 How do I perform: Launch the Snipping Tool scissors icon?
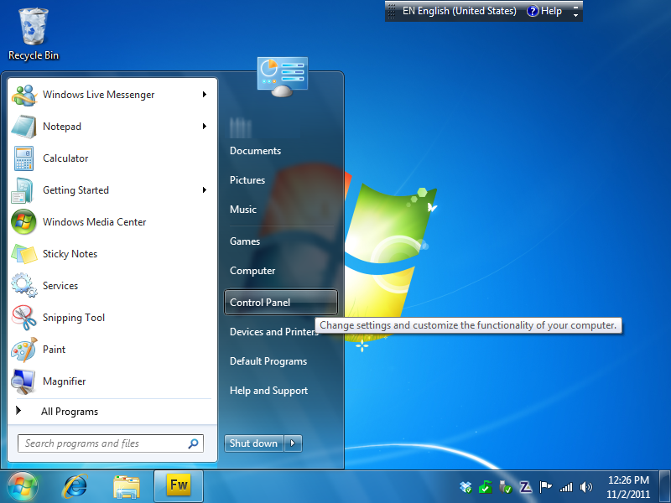[24, 318]
